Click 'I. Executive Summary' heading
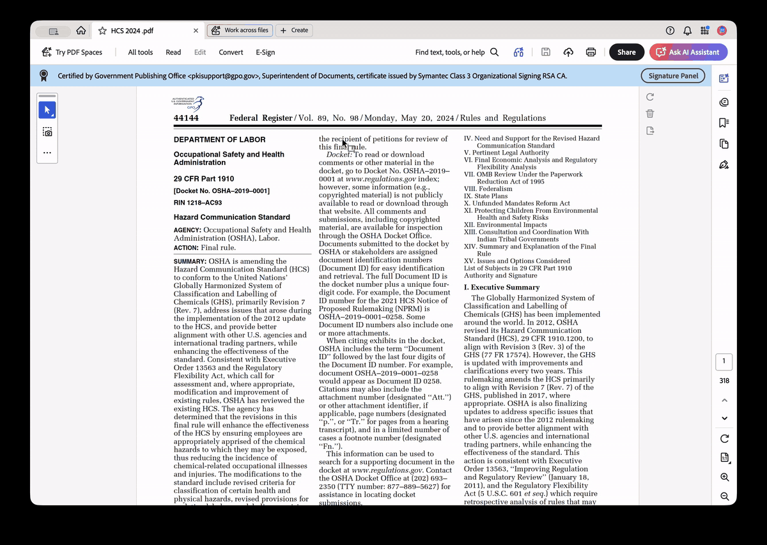 pyautogui.click(x=502, y=288)
